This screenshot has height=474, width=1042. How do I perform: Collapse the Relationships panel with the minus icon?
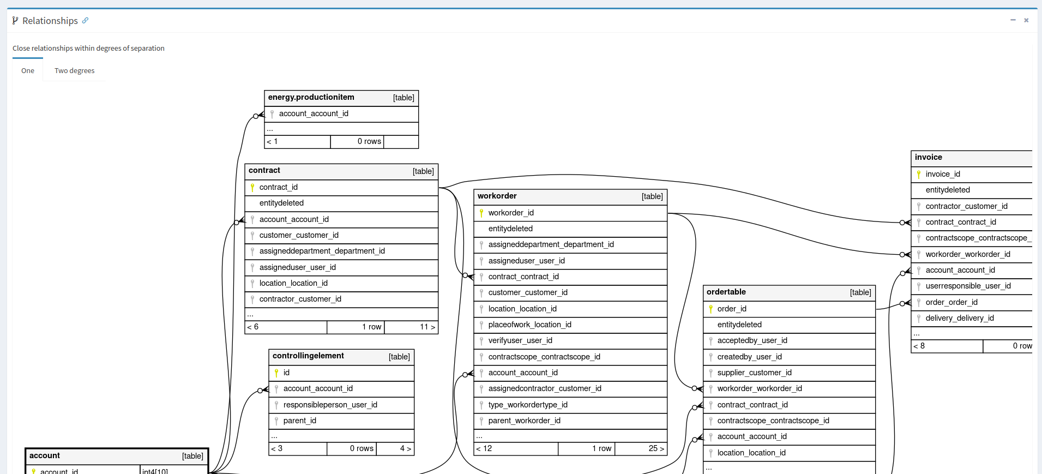[x=1013, y=20]
